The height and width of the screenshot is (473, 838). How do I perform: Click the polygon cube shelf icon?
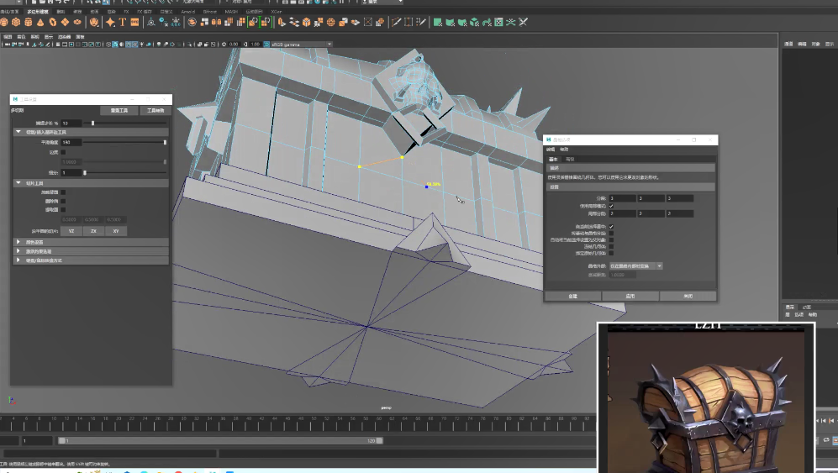(x=17, y=22)
